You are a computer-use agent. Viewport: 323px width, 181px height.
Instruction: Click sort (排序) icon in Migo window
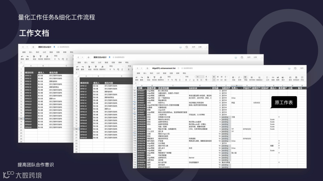tap(239, 79)
